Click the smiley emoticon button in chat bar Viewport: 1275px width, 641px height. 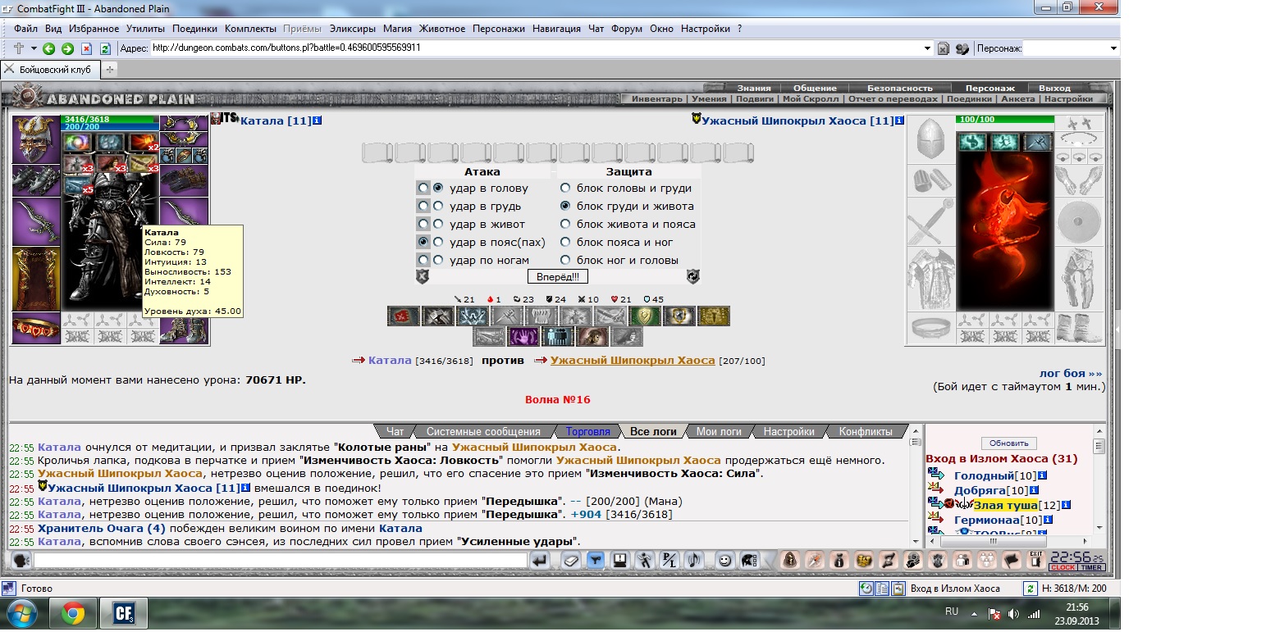click(x=724, y=561)
